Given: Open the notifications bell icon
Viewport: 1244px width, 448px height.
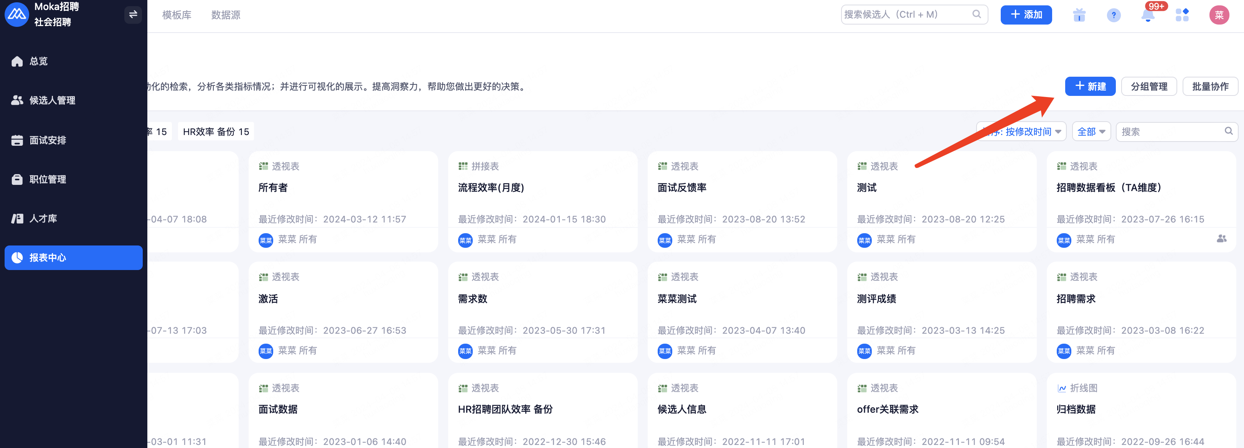Looking at the screenshot, I should tap(1148, 15).
